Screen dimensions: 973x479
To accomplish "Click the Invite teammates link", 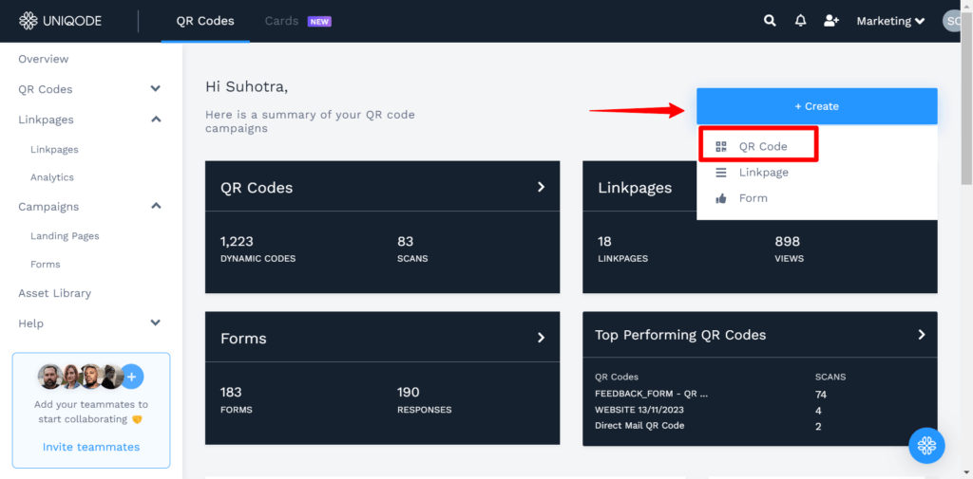I will 91,447.
